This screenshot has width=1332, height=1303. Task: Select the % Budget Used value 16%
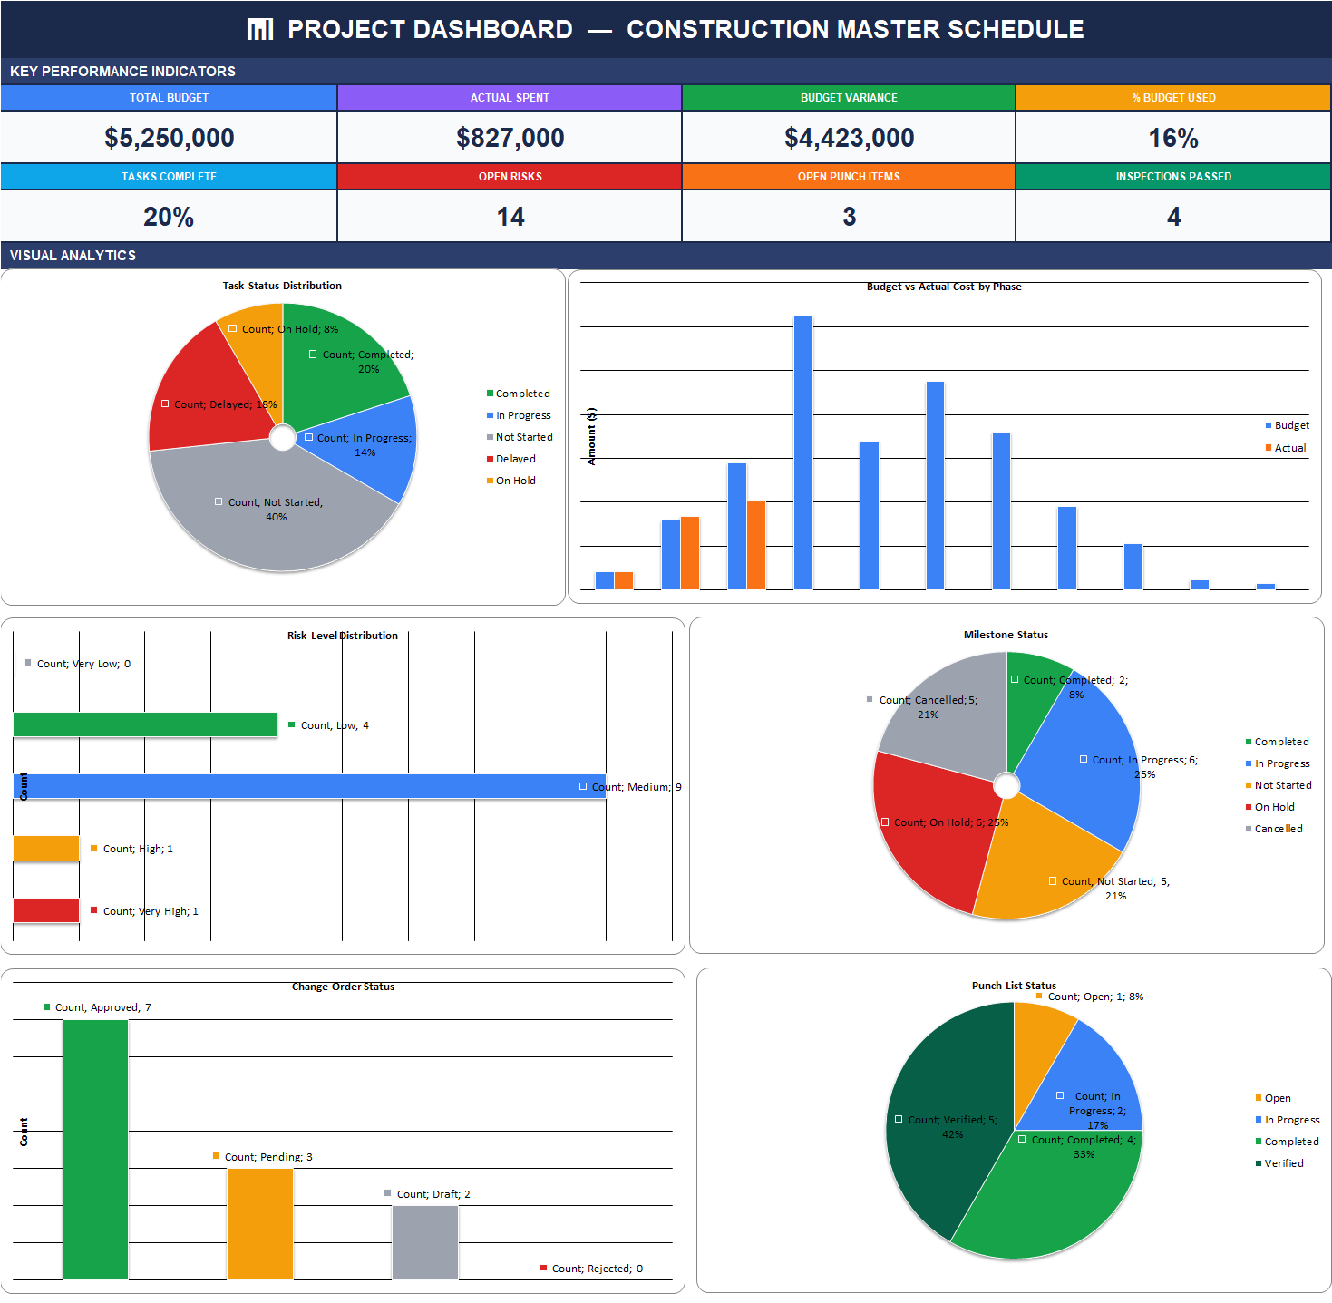pyautogui.click(x=1173, y=138)
